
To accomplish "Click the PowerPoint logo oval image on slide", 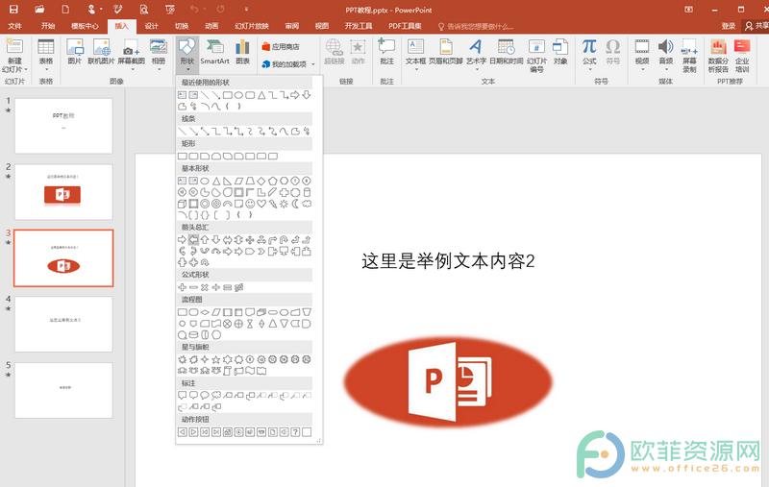I will click(448, 381).
